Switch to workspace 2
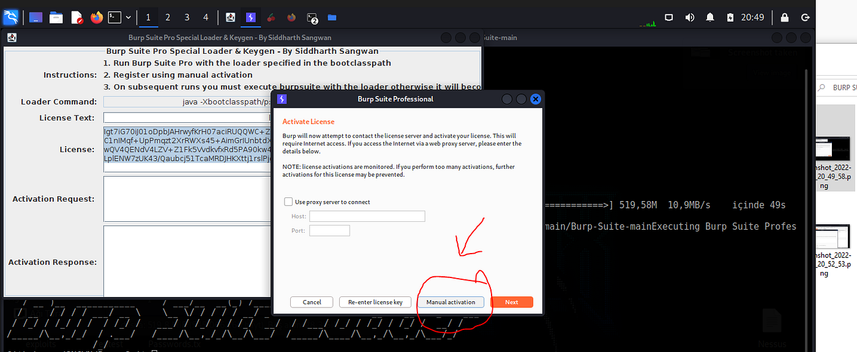 click(x=168, y=17)
